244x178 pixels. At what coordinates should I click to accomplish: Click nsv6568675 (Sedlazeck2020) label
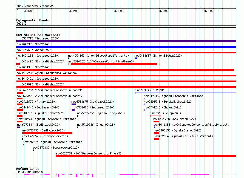pyautogui.click(x=93, y=102)
